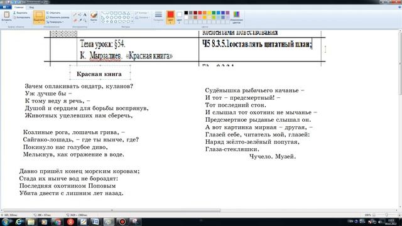The height and width of the screenshot is (226, 402).
Task: Open Yandex browser from the taskbar
Action: (70, 222)
